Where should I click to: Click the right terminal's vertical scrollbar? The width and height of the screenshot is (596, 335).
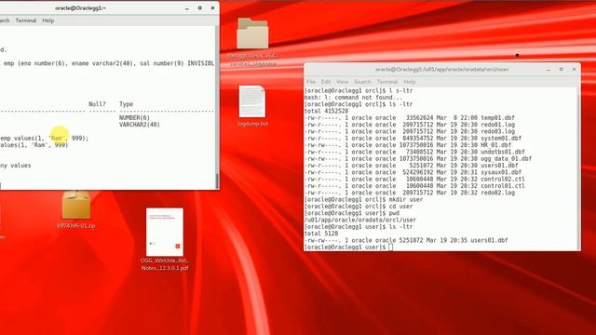pyautogui.click(x=578, y=168)
